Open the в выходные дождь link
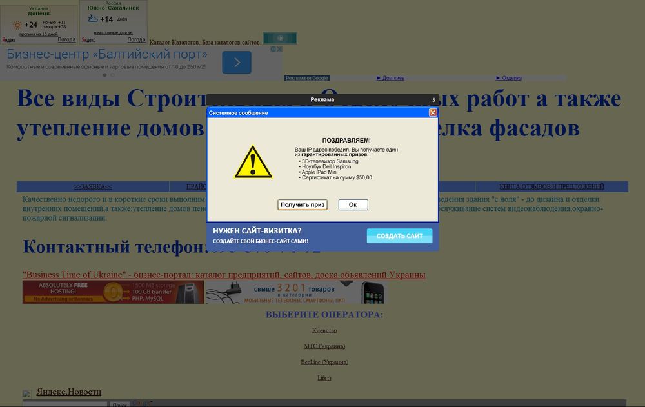 113,32
